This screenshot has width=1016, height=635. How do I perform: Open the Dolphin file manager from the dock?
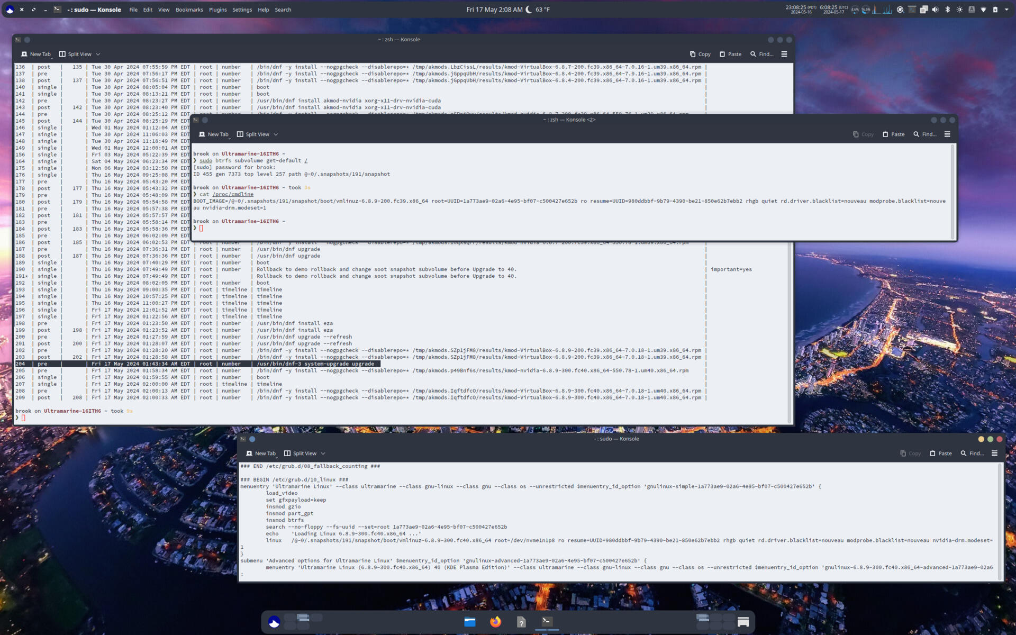(470, 622)
